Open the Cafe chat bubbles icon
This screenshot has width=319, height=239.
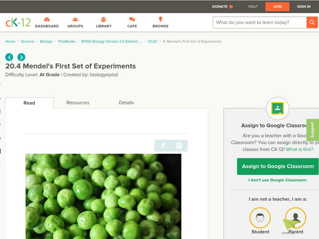(x=132, y=19)
